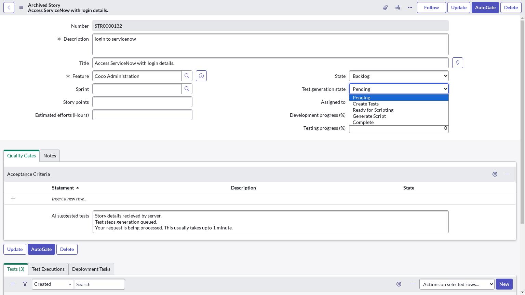The height and width of the screenshot is (295, 525).
Task: Click the AI suggested tests text area
Action: pos(270,222)
